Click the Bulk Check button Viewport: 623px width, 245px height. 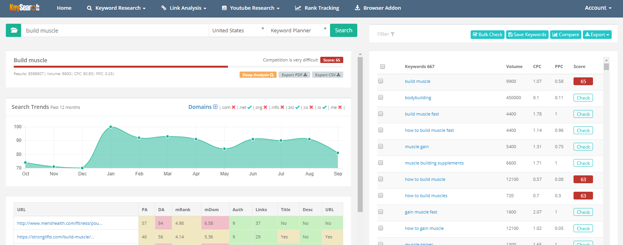[487, 35]
